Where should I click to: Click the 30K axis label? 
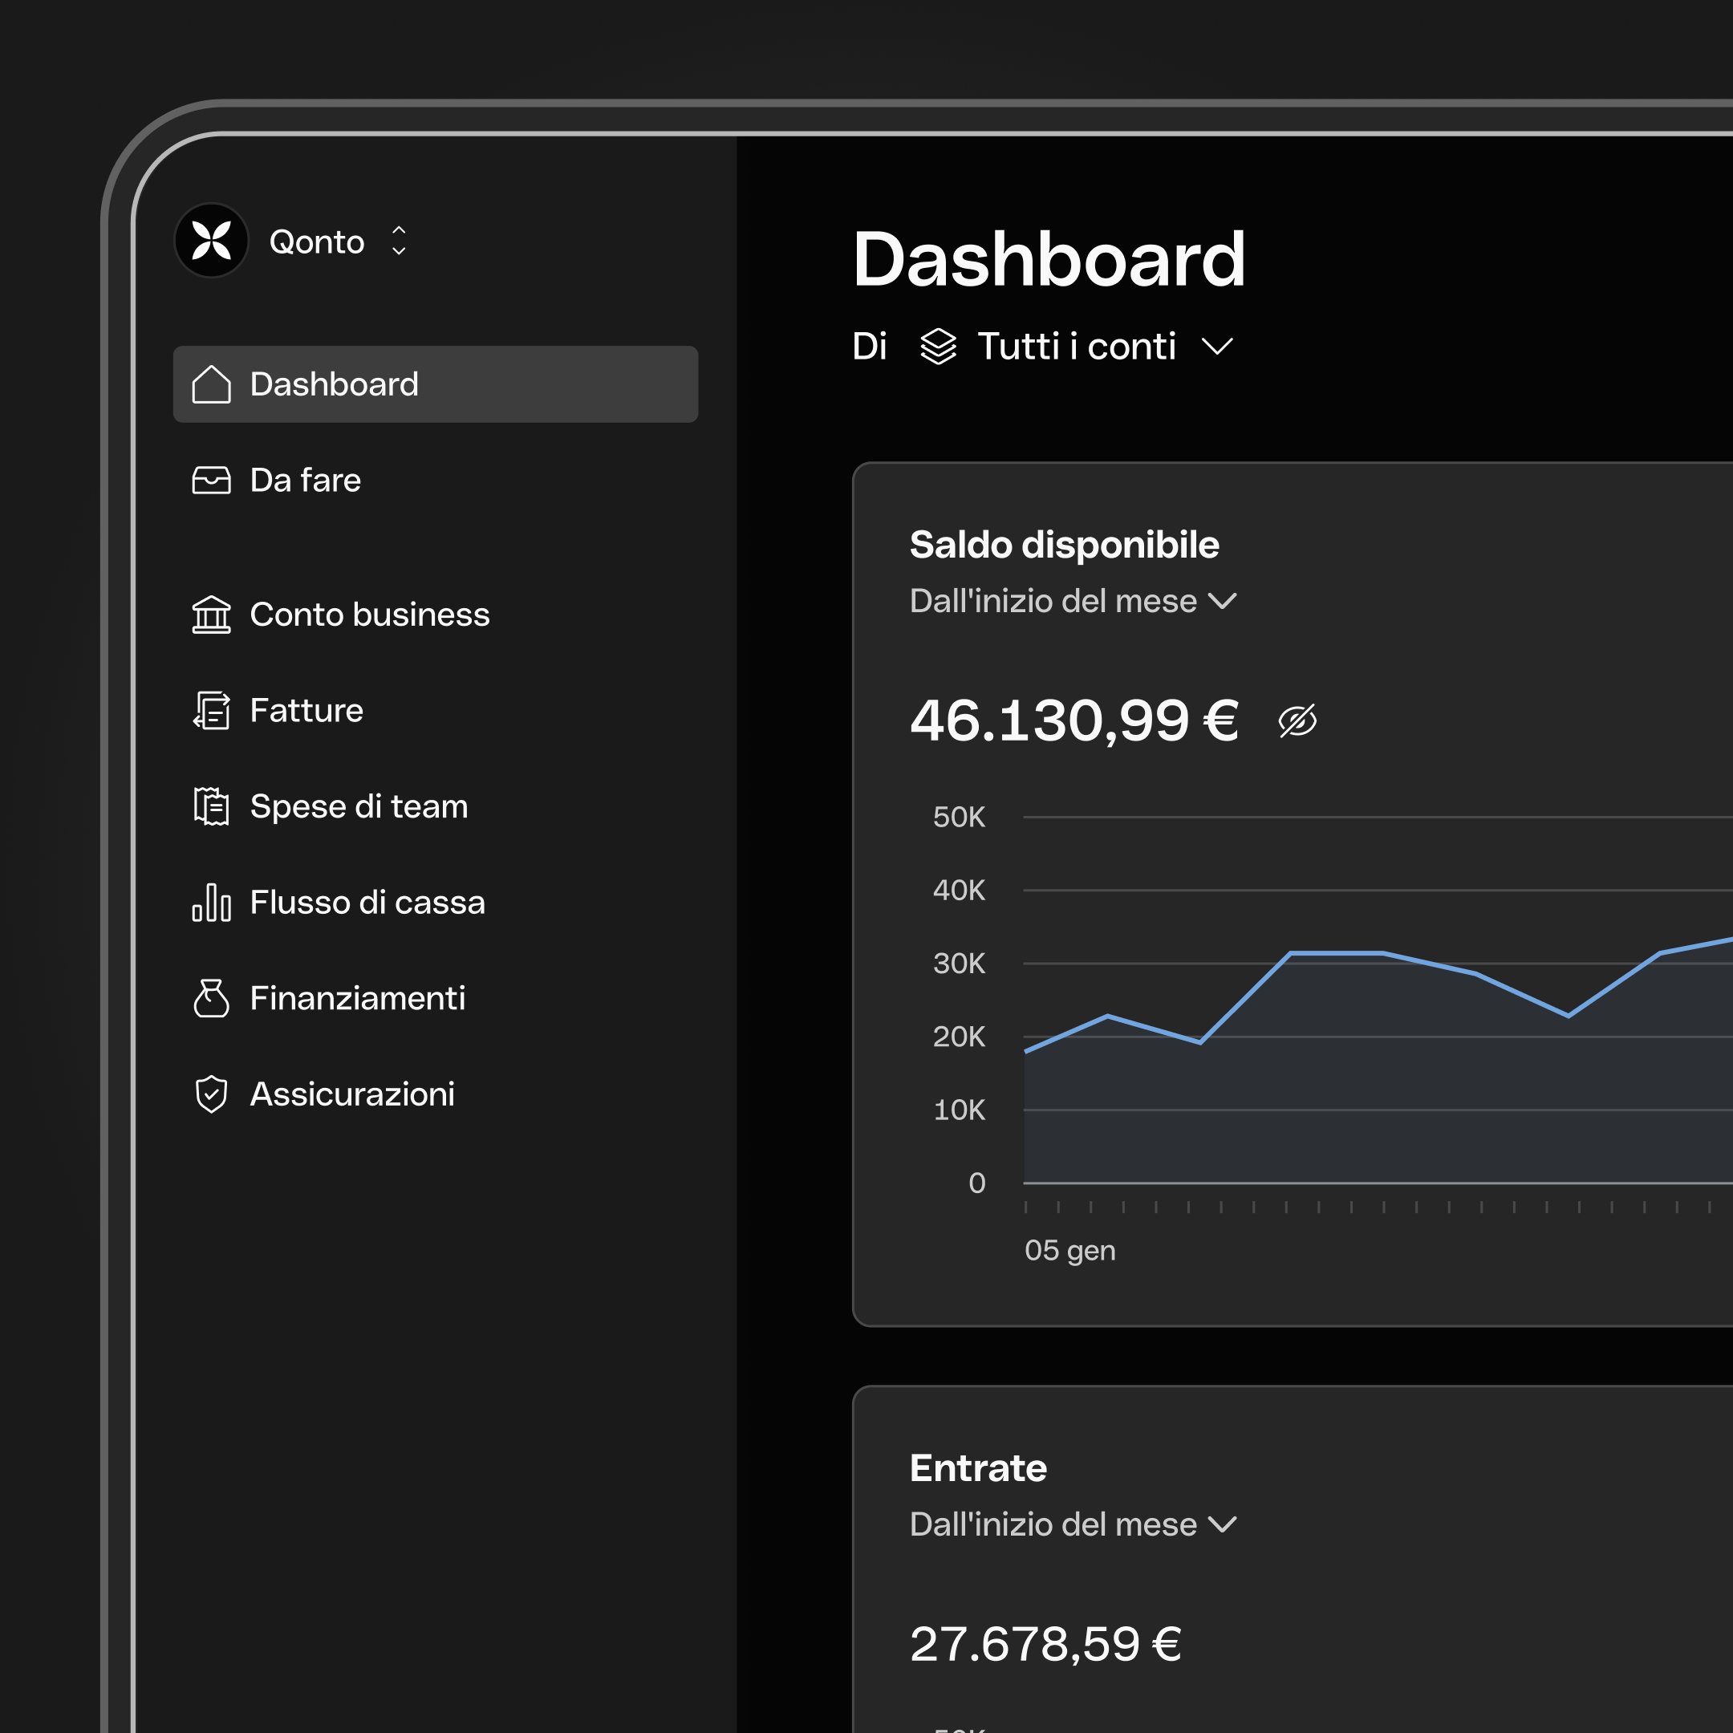959,964
